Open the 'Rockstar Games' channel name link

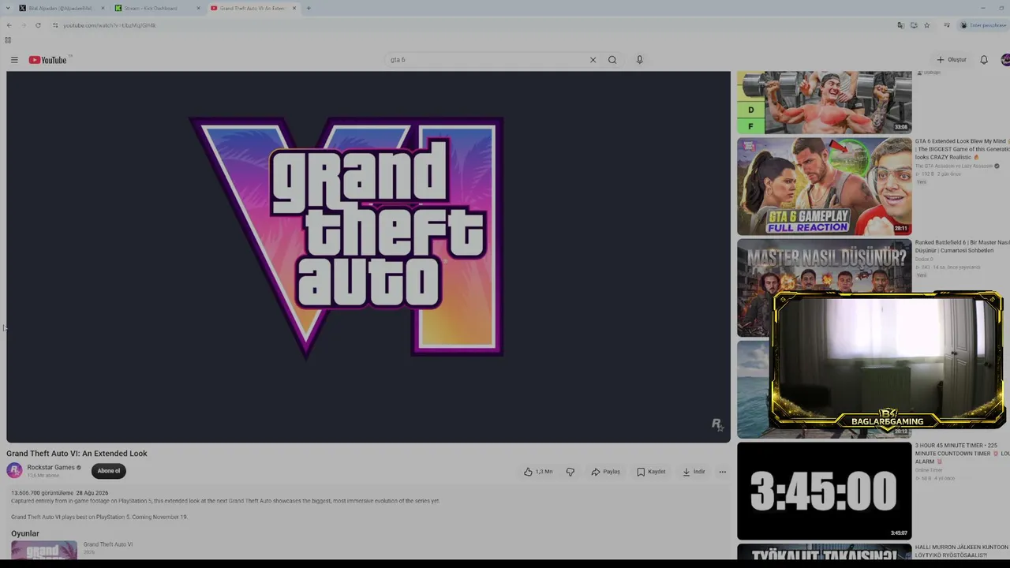50,468
